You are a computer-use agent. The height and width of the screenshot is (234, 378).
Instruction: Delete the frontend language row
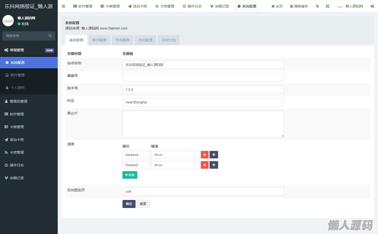[205, 165]
